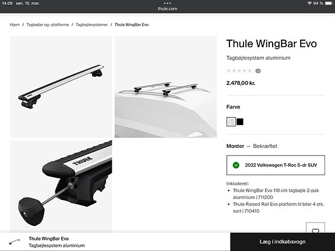This screenshot has width=335, height=251.
Task: Open the (0) reviews count link
Action: coord(258,71)
